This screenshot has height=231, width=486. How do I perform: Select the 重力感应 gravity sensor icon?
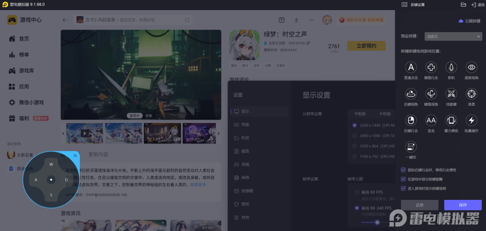tap(452, 120)
